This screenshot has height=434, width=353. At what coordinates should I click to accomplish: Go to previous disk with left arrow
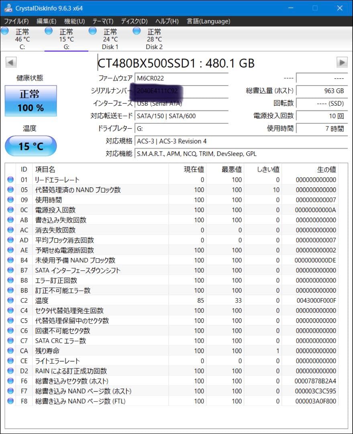11,62
